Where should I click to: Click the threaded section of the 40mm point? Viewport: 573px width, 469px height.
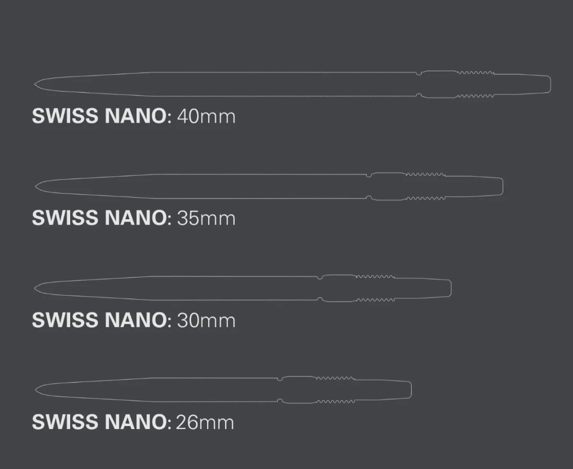pos(475,84)
